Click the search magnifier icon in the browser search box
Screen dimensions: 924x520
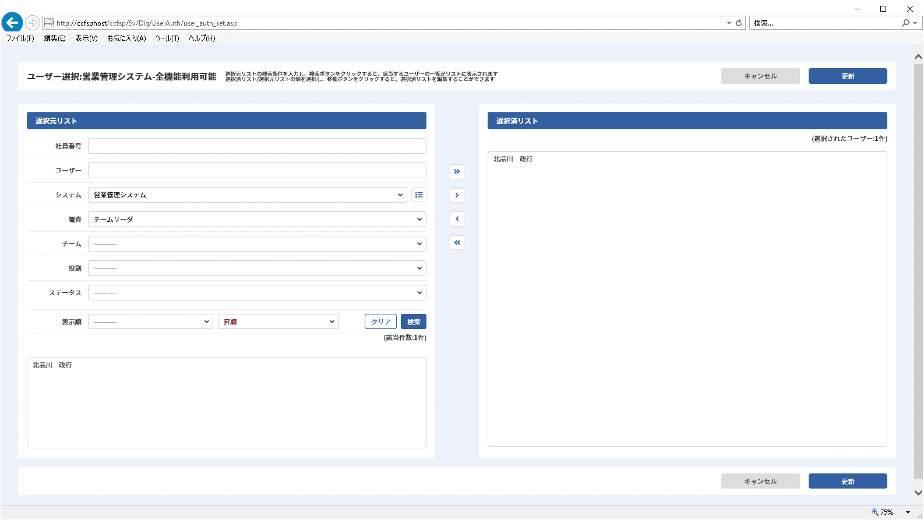(x=905, y=23)
